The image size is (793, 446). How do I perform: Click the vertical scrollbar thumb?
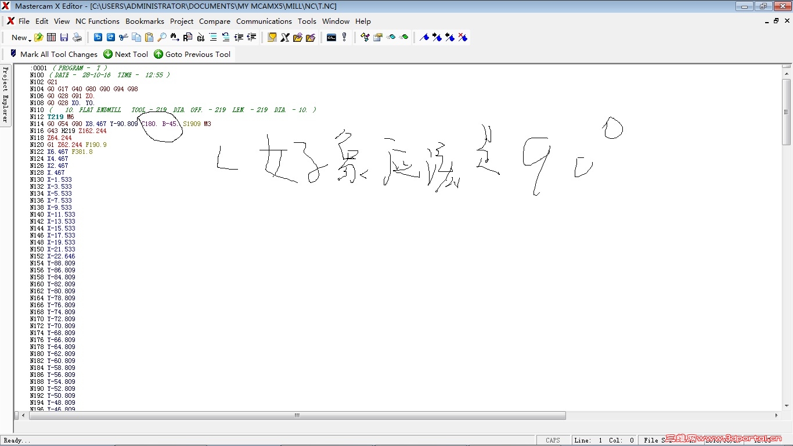tap(787, 111)
